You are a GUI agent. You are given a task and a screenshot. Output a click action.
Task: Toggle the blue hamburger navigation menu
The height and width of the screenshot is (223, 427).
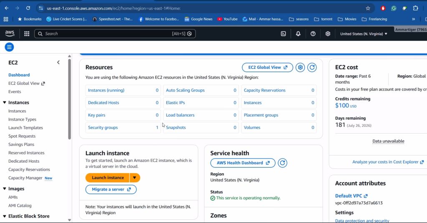(x=9, y=47)
